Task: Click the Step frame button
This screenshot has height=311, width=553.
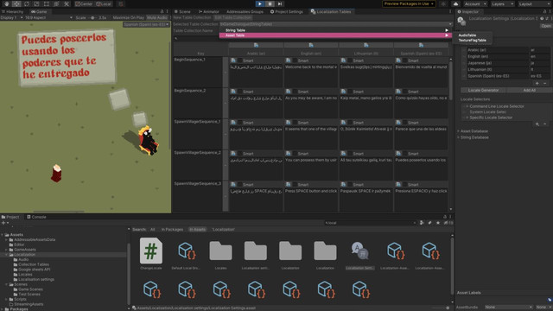Action: pyautogui.click(x=280, y=3)
